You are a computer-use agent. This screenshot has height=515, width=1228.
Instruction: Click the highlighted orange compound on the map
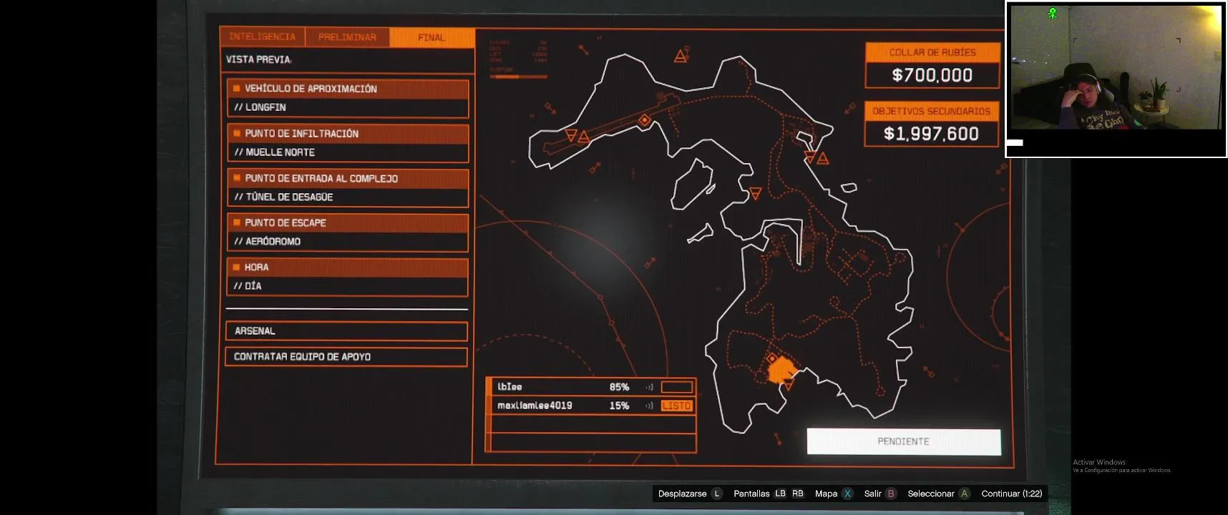[781, 371]
